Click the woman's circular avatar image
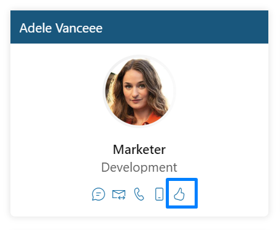280x230 pixels. click(x=139, y=91)
